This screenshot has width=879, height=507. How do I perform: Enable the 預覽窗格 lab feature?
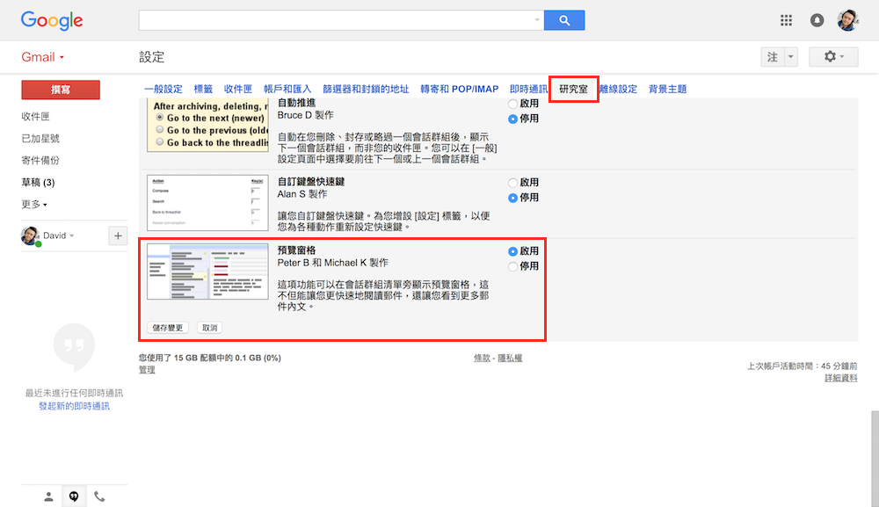513,251
